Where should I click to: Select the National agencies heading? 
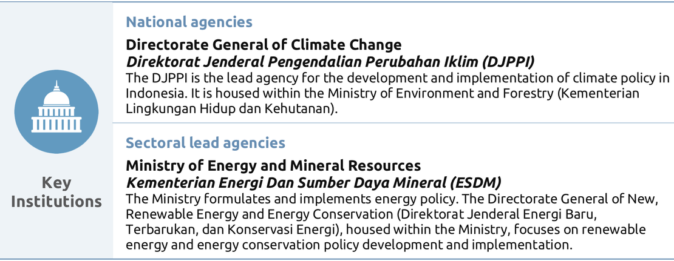coord(189,22)
